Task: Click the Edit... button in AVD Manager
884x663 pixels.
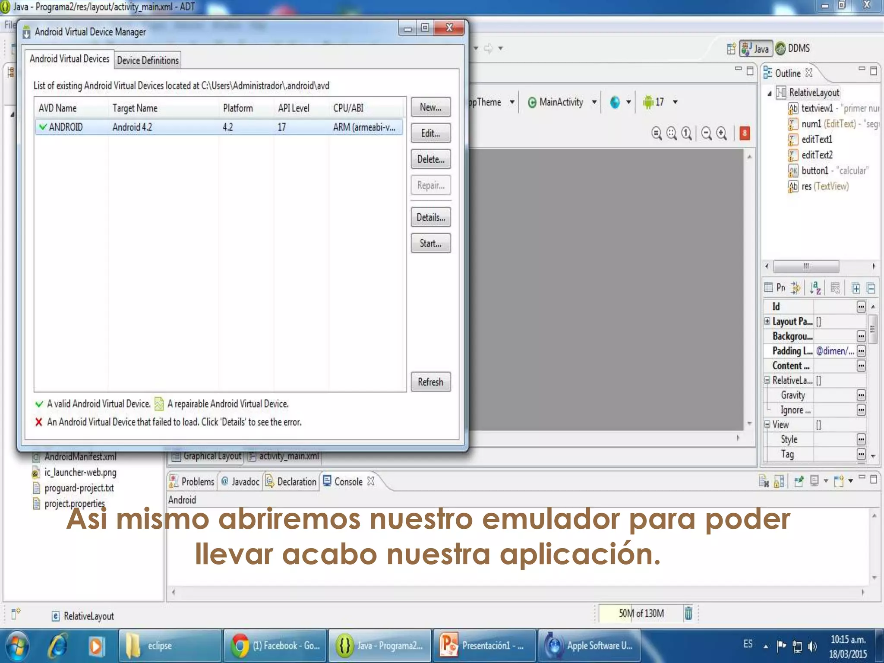Action: [x=430, y=133]
